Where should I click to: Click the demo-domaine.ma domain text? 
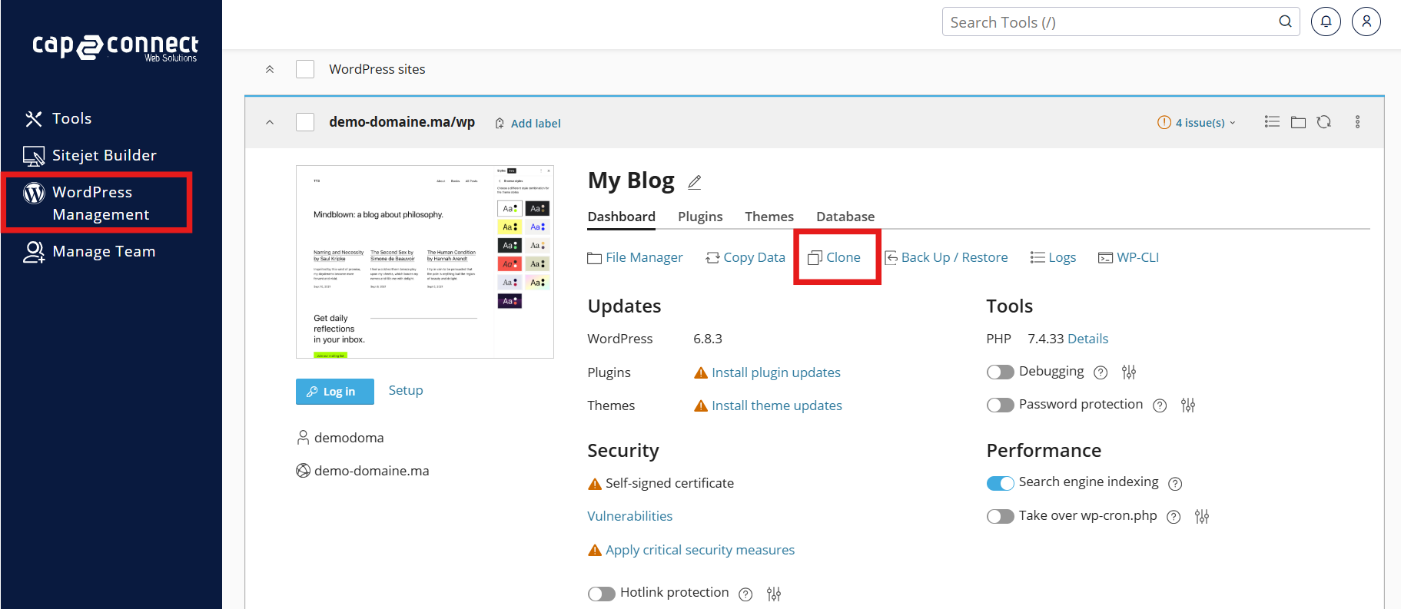coord(371,471)
